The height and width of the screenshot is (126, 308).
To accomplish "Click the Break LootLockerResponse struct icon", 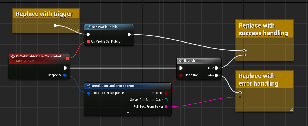I will (x=88, y=86).
